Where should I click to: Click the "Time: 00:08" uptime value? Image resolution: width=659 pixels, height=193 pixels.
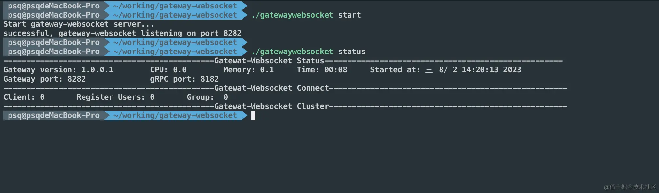click(322, 70)
